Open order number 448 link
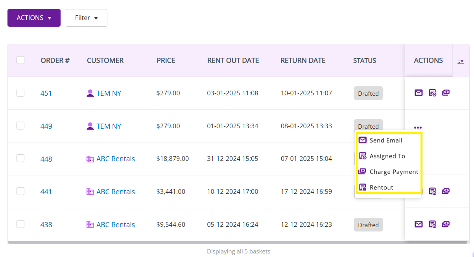The height and width of the screenshot is (257, 474). click(x=46, y=159)
